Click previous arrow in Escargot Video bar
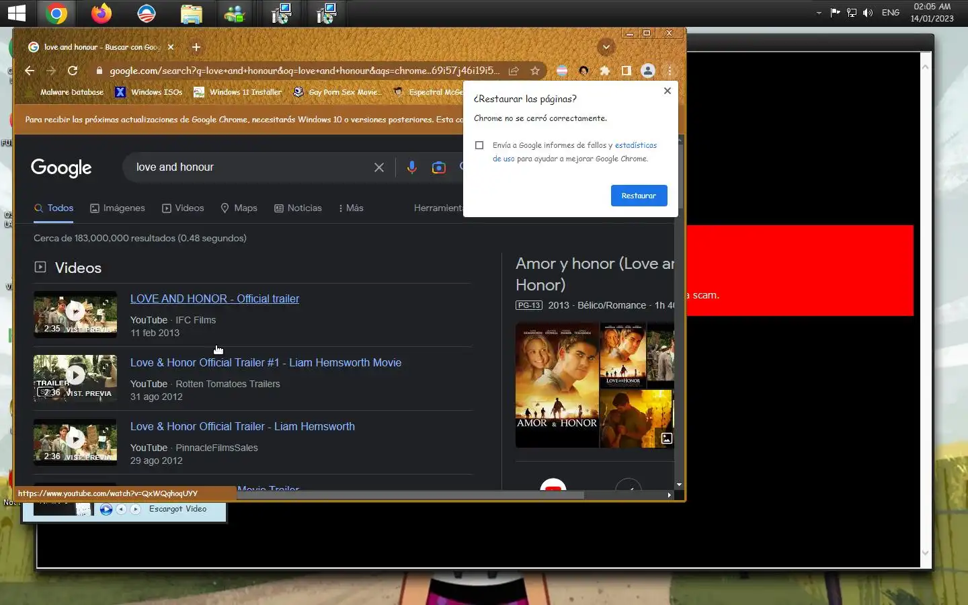 pos(122,510)
